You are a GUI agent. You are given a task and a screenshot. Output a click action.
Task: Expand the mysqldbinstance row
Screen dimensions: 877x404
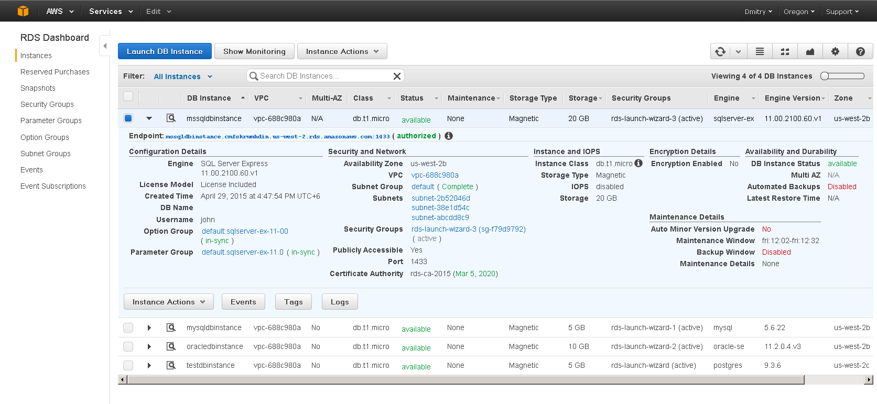click(149, 327)
